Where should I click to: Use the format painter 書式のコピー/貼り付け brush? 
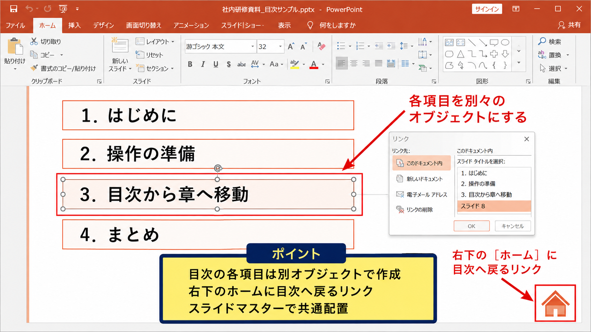34,68
